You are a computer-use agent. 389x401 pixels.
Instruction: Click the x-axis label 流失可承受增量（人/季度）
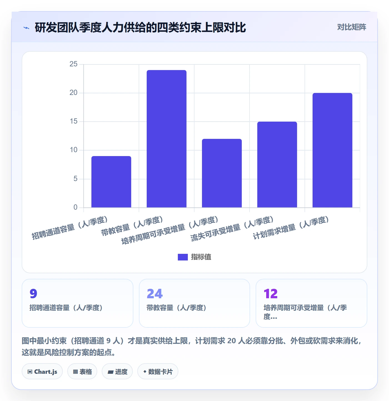point(232,229)
